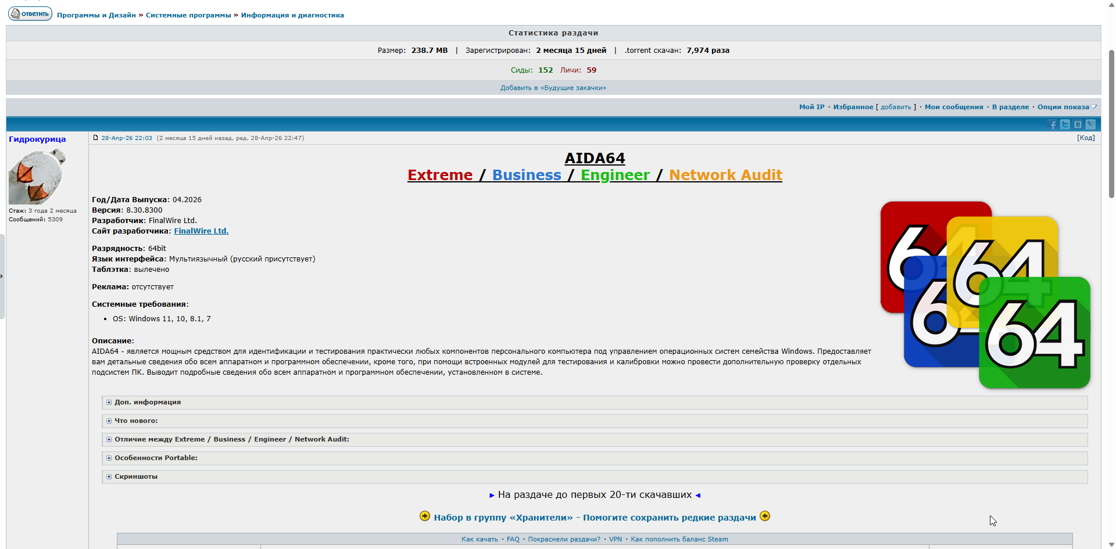The height and width of the screenshot is (549, 1116).
Task: Expand the «Скриншоты» spoiler
Action: pos(595,476)
